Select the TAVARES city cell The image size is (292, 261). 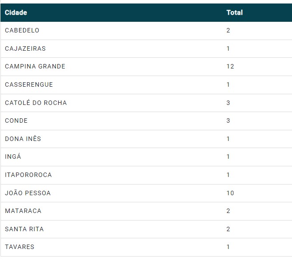click(20, 247)
